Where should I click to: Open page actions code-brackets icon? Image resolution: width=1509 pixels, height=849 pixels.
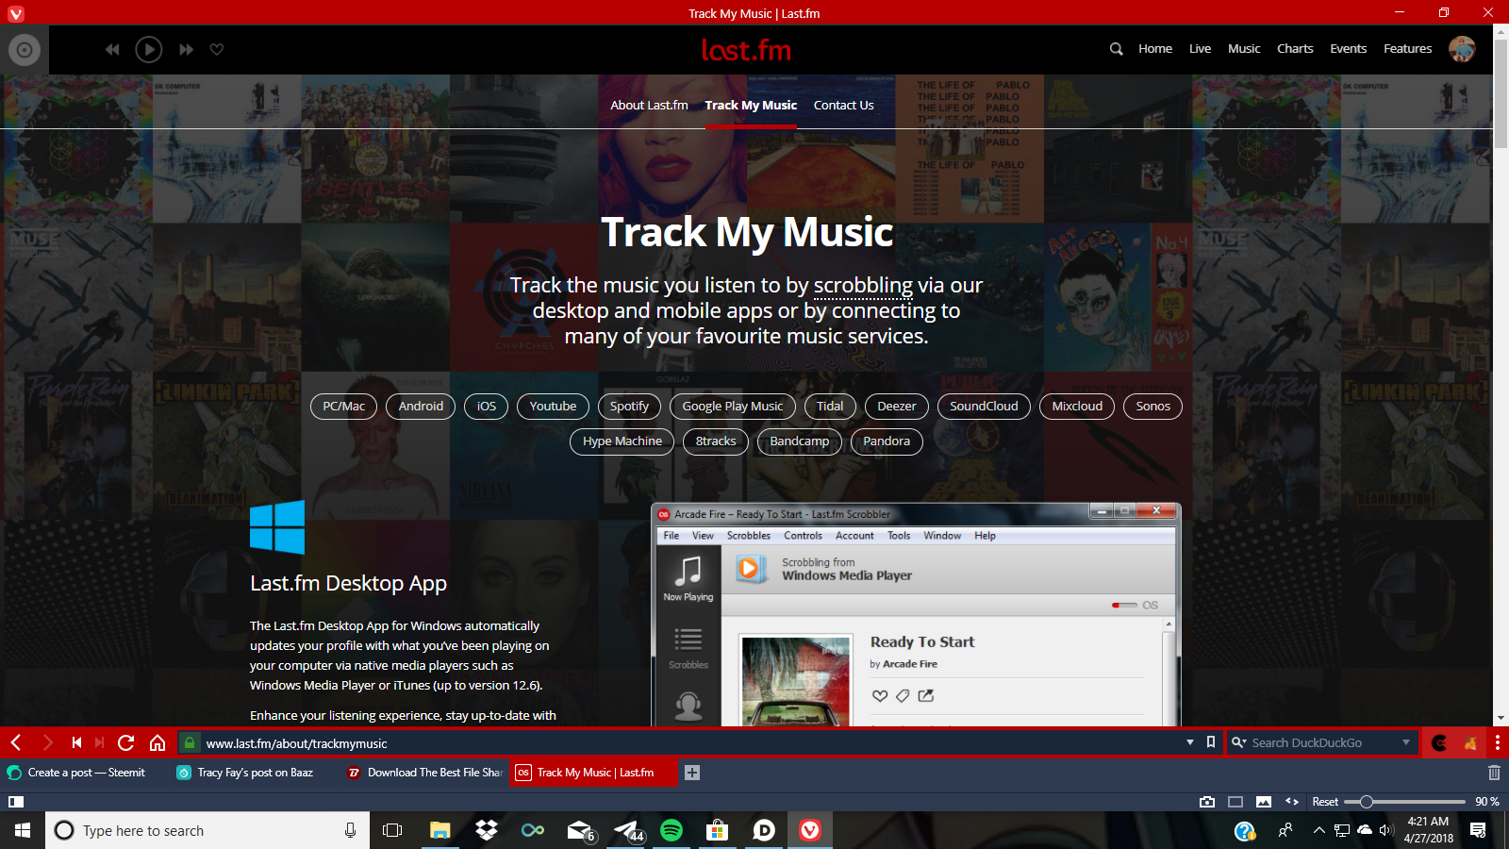tap(1292, 802)
